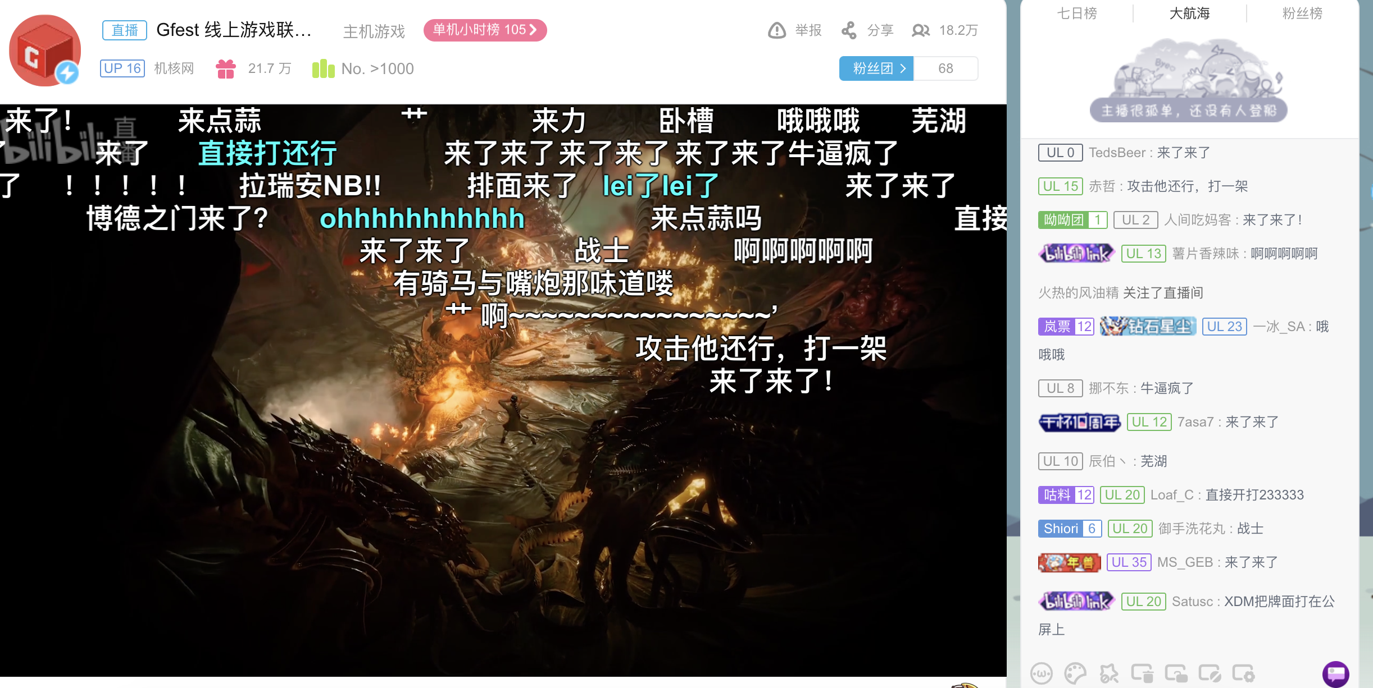Click username 7asa7 in chat
Viewport: 1373px width, 688px height.
click(x=1195, y=422)
